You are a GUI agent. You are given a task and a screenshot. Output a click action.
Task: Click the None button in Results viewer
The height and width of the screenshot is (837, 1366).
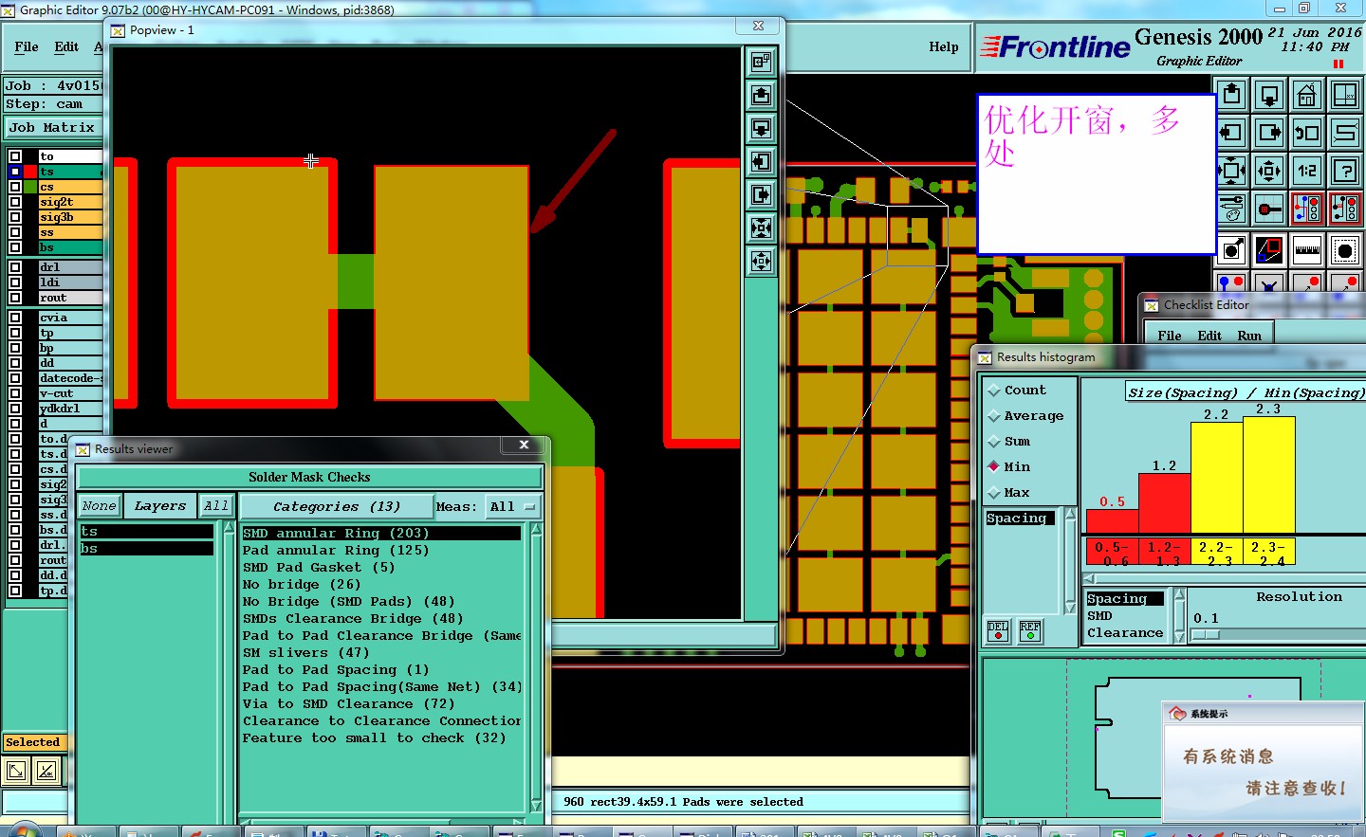click(99, 506)
